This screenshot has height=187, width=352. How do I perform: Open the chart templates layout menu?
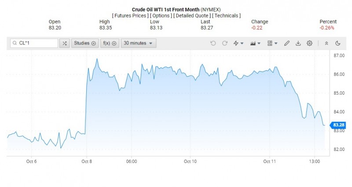(x=272, y=43)
